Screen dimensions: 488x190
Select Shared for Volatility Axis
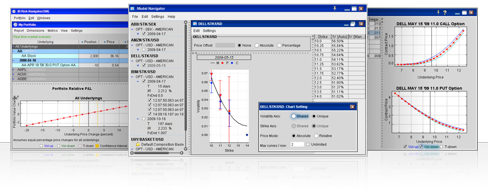pyautogui.click(x=294, y=116)
